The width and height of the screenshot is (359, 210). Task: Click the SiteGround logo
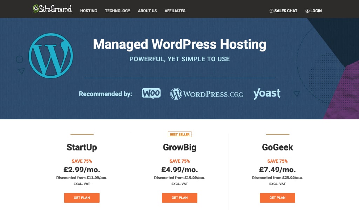(x=52, y=9)
